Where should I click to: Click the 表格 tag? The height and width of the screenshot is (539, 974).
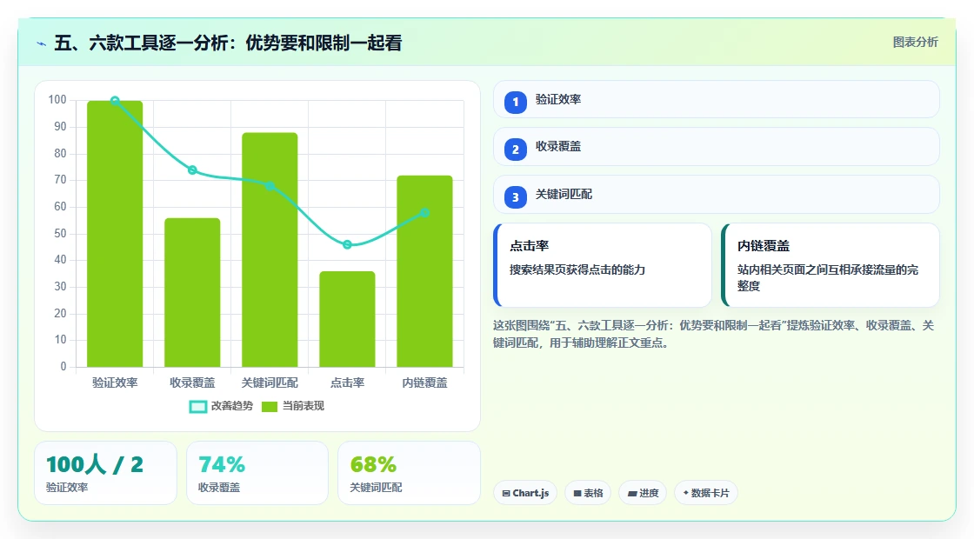(588, 493)
